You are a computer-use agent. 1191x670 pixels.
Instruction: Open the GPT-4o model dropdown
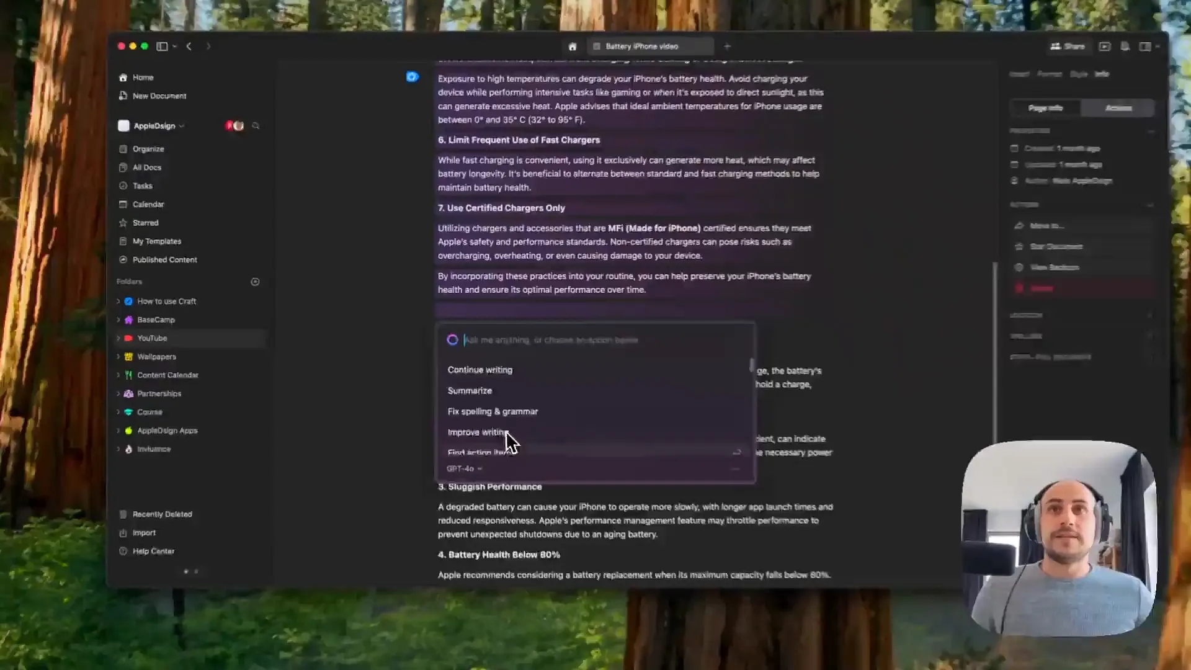[x=464, y=469]
